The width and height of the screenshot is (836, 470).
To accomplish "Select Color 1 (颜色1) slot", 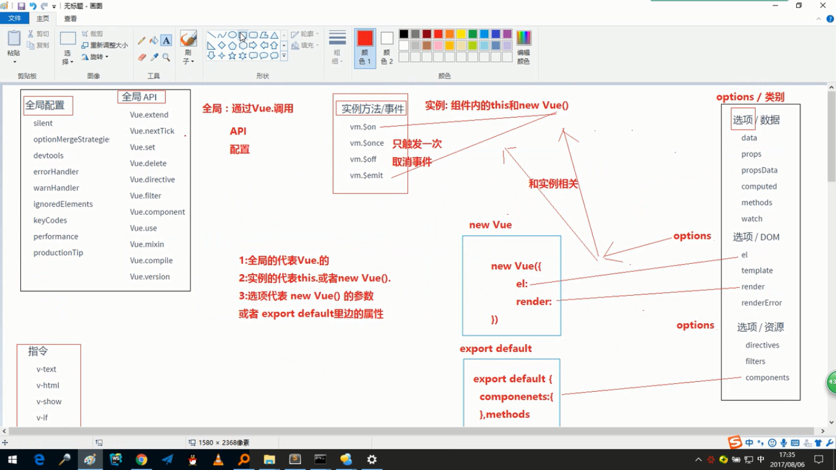I will (x=365, y=47).
